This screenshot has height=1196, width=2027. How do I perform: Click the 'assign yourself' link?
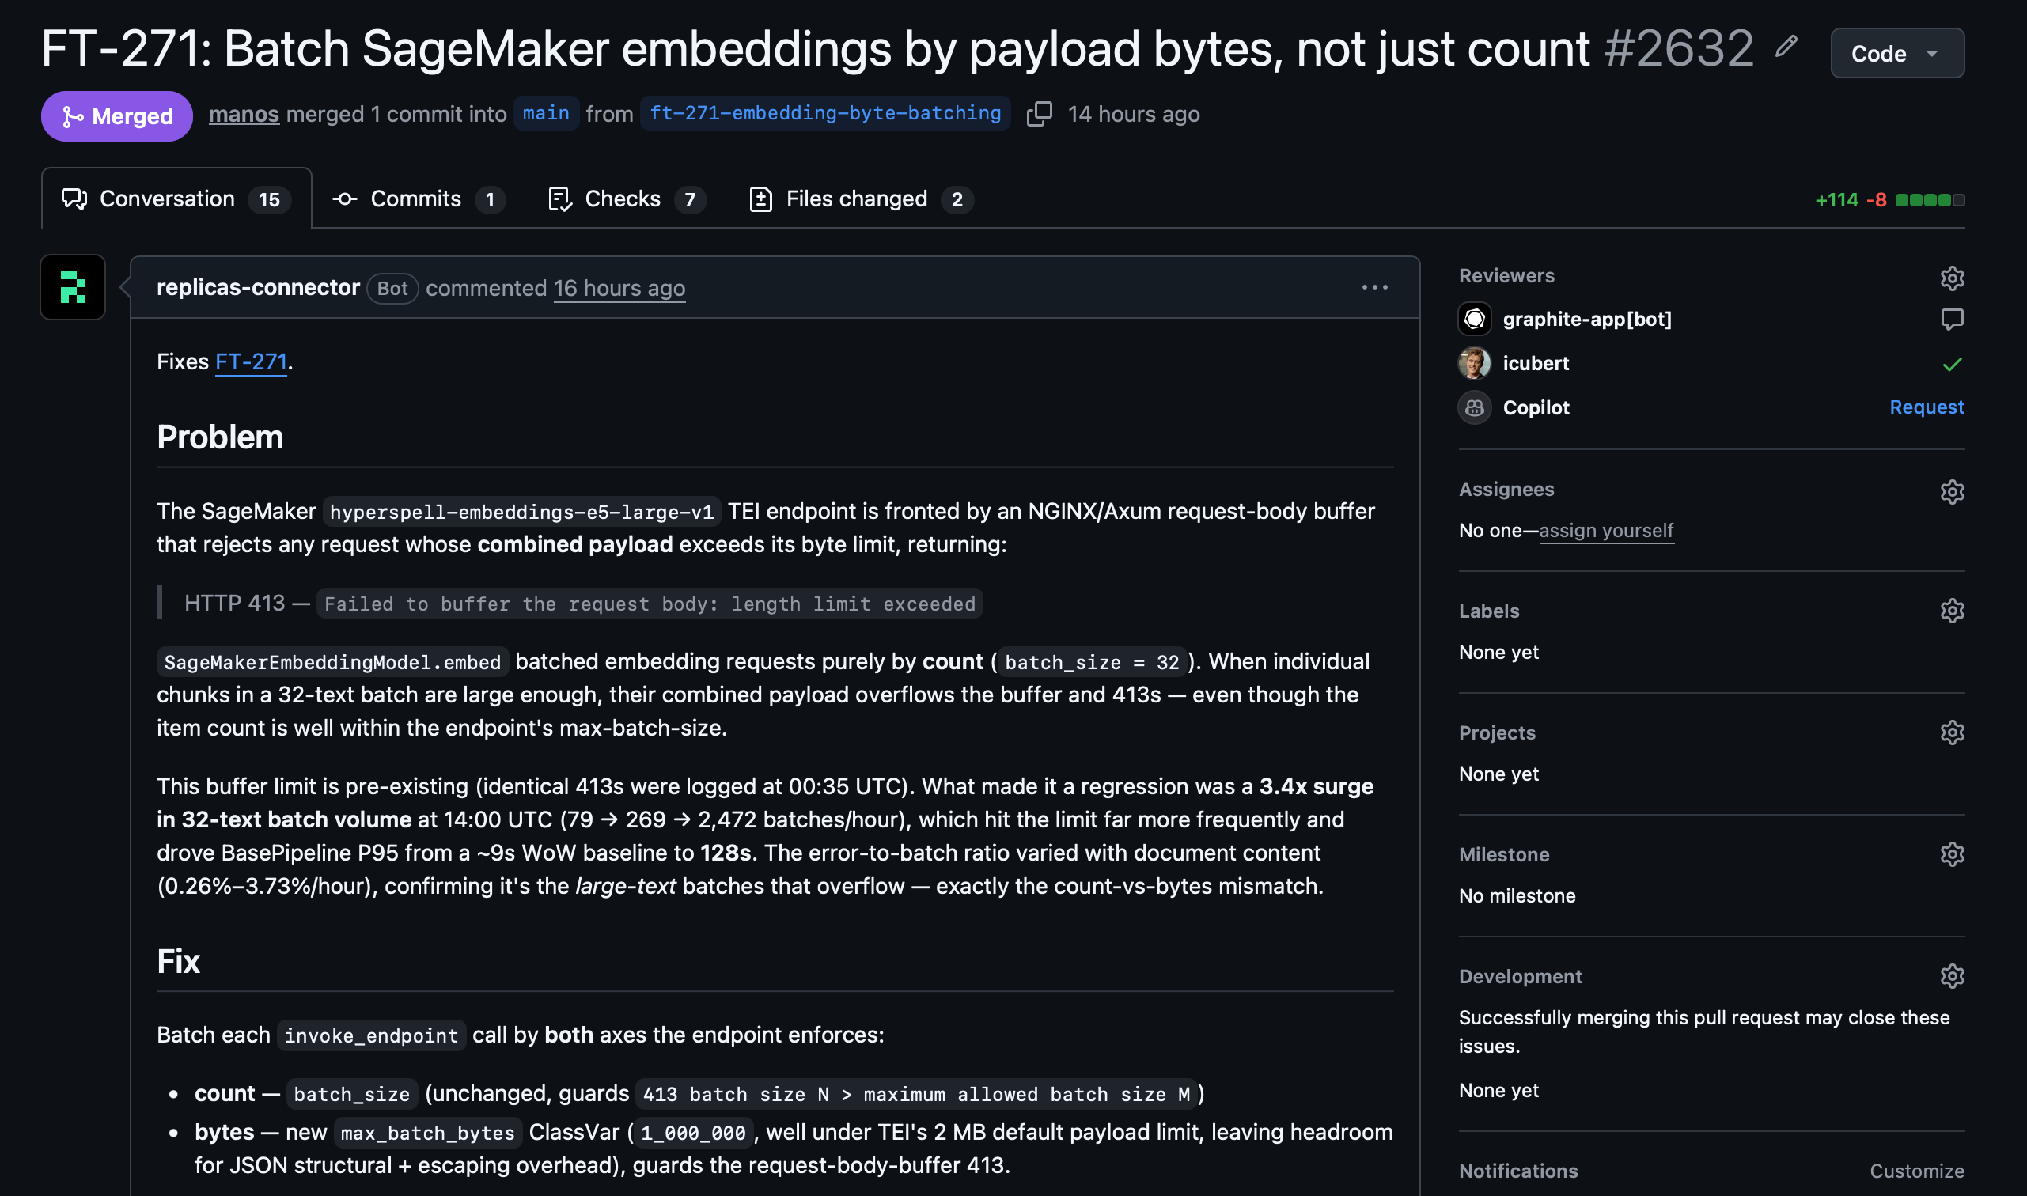(1605, 530)
